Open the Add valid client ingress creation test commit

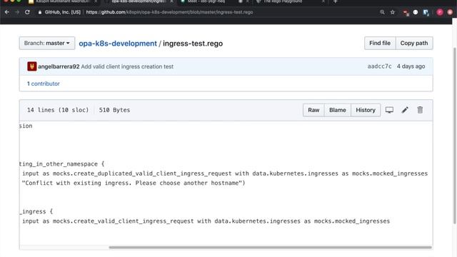[127, 66]
